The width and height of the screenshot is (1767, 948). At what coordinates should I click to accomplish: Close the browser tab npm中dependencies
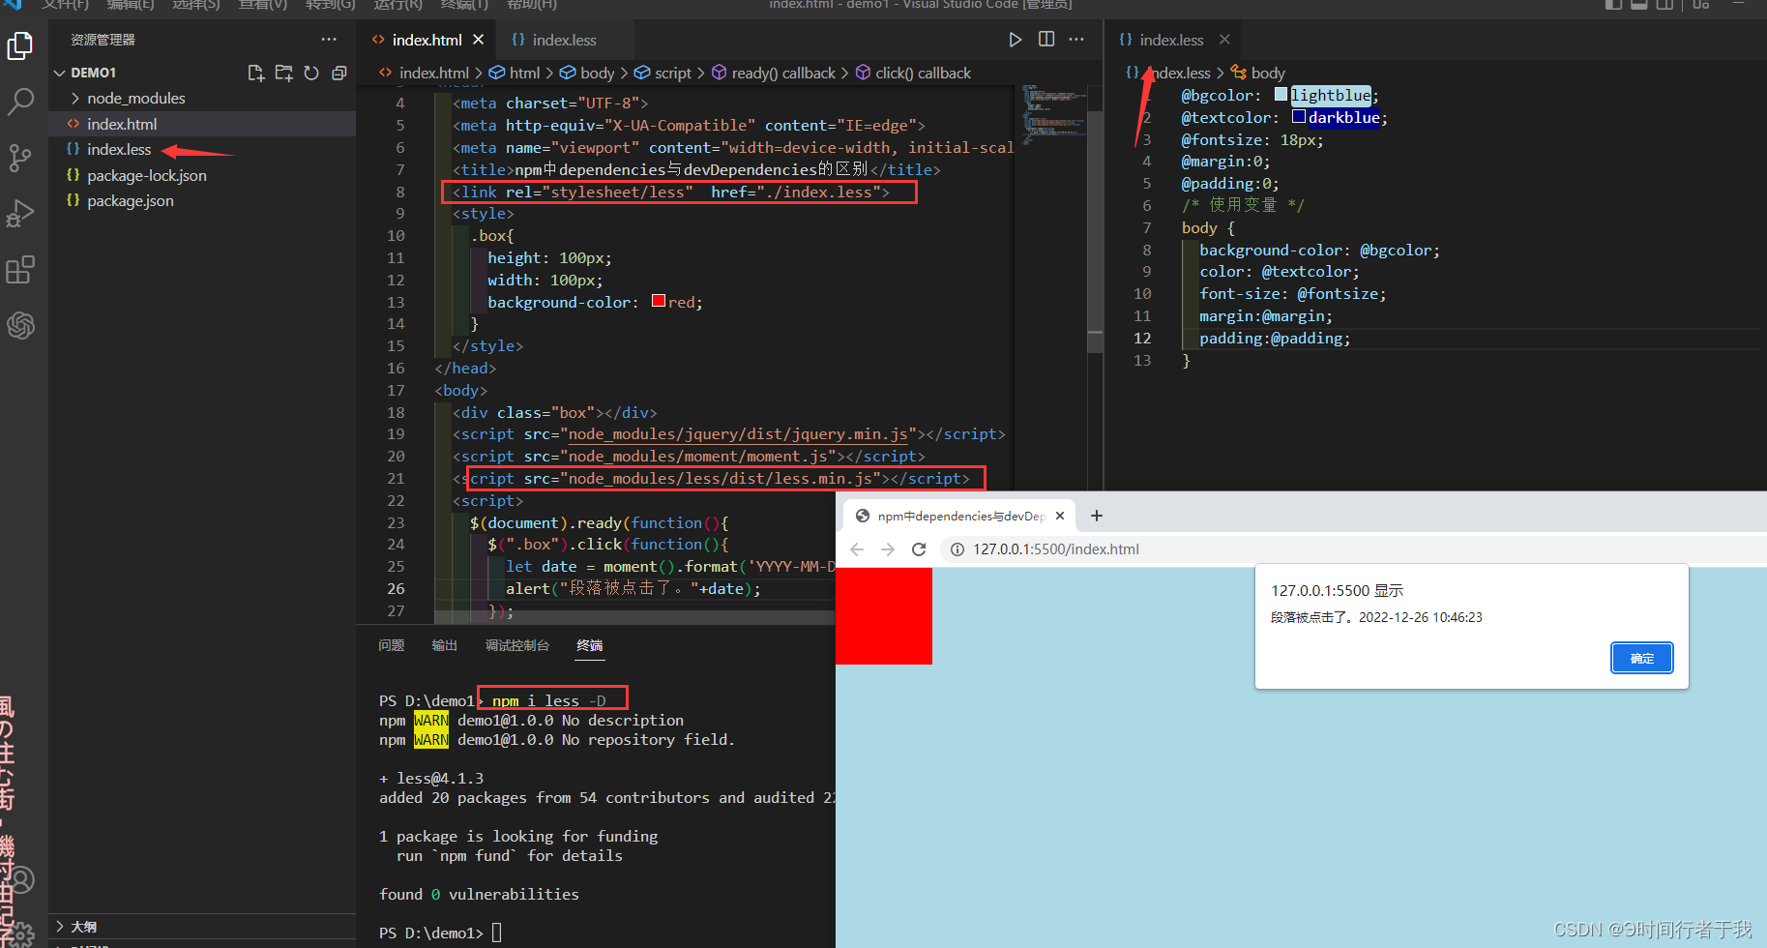[x=1060, y=516]
